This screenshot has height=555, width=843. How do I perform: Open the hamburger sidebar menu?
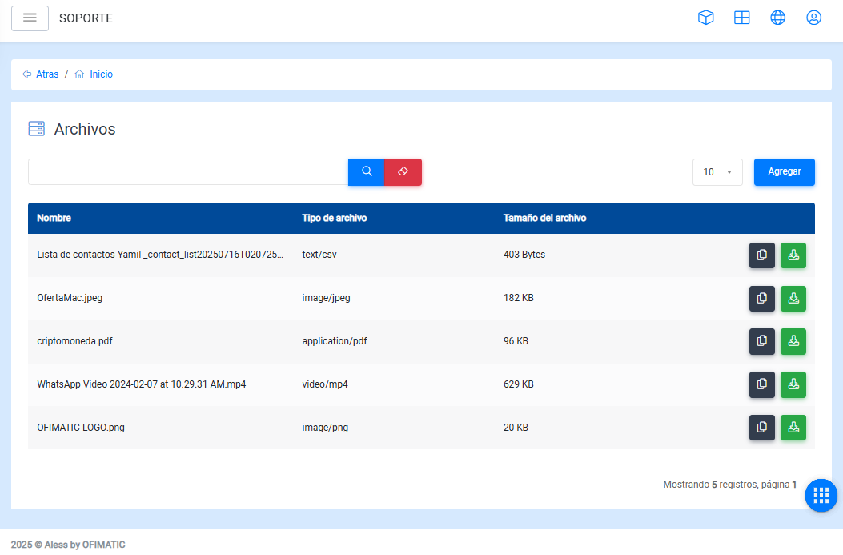click(x=30, y=18)
